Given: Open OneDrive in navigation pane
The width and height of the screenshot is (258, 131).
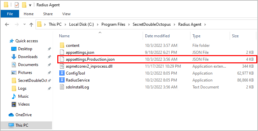Looking at the screenshot, I should click(24, 115).
